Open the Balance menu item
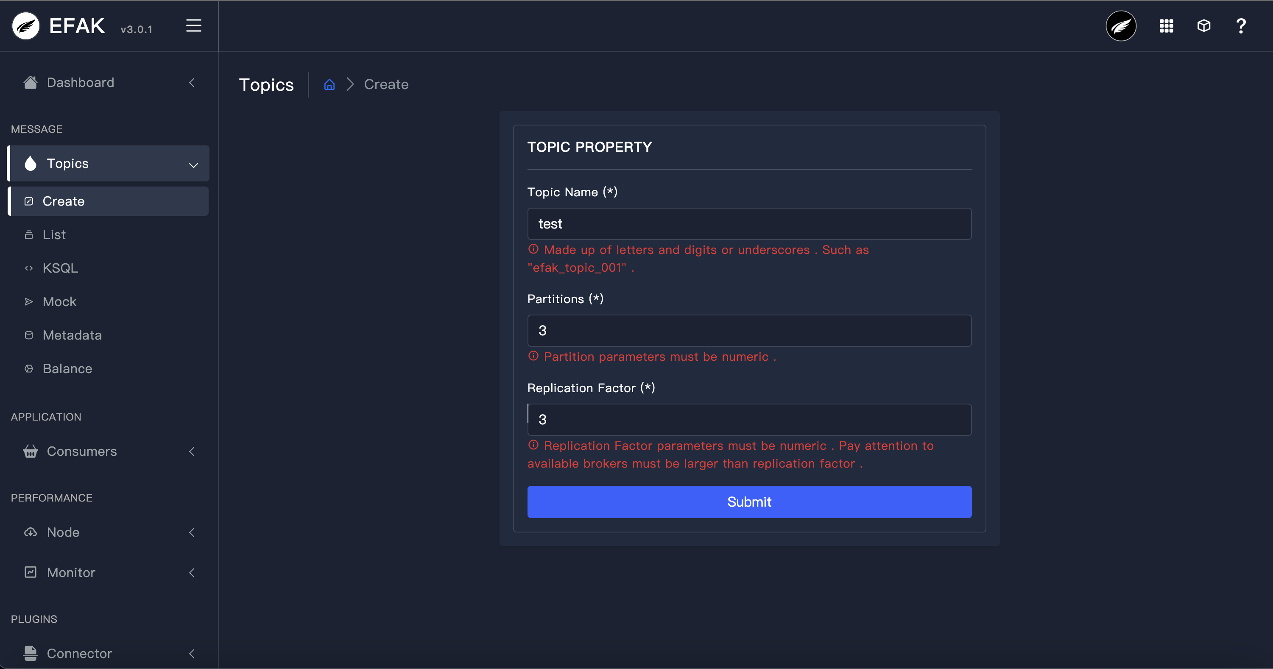This screenshot has height=669, width=1273. [x=67, y=368]
